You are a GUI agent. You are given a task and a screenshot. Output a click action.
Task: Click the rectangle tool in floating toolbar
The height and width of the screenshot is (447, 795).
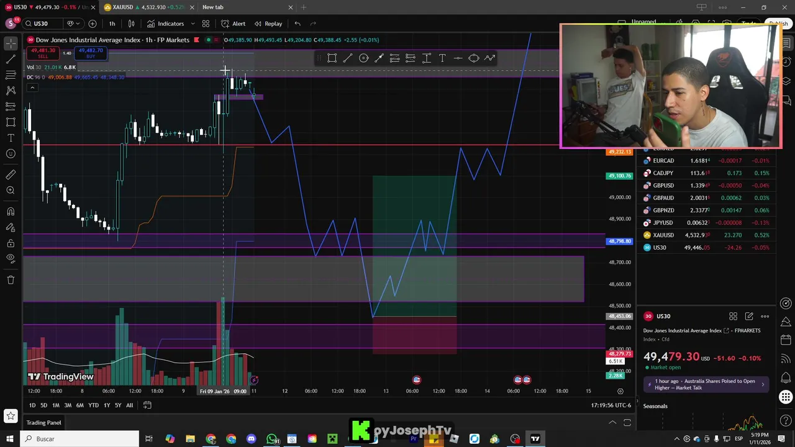point(332,58)
